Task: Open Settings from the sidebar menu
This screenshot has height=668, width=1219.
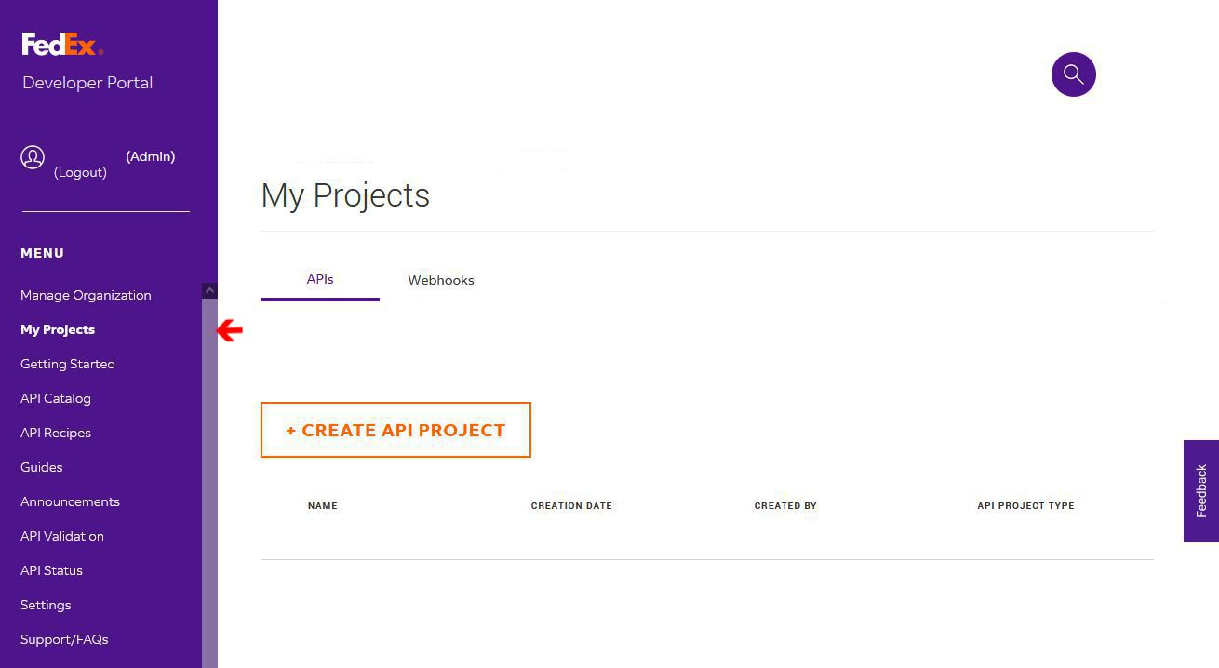Action: tap(46, 605)
